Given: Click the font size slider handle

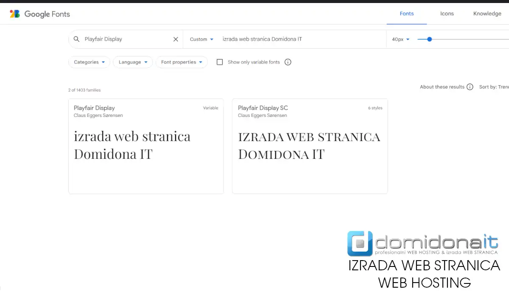Looking at the screenshot, I should [429, 39].
